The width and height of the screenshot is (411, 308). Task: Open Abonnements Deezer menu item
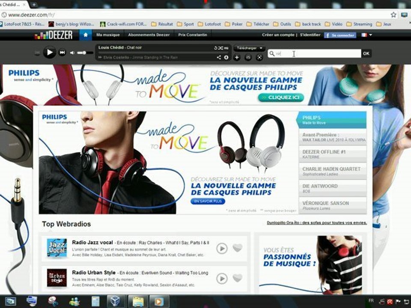(x=149, y=35)
